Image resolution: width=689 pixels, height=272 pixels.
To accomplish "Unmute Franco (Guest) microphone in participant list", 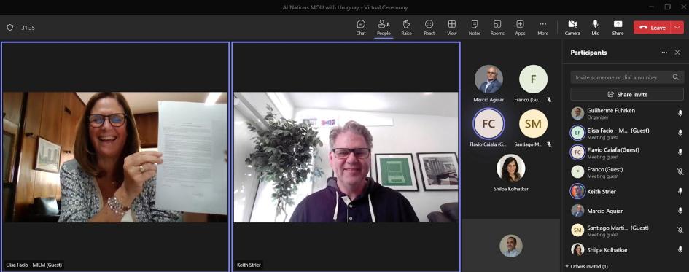I will pos(680,172).
